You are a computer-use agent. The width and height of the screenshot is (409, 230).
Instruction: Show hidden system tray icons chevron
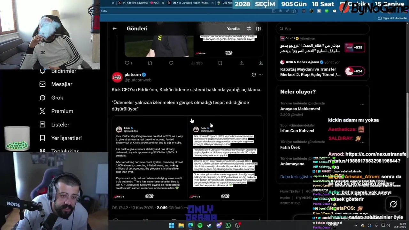pos(356,226)
